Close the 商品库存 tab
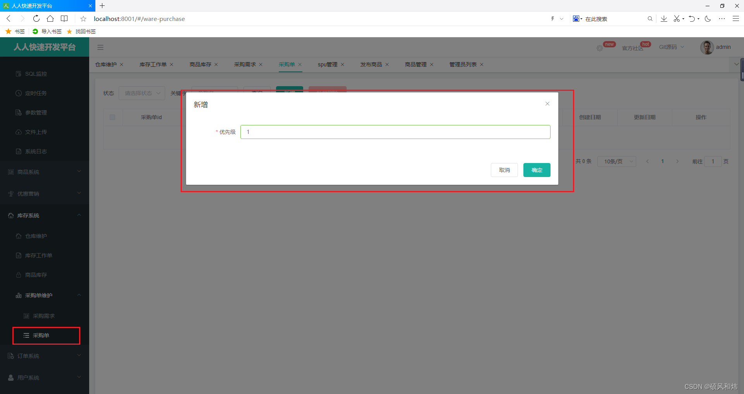This screenshot has width=744, height=394. click(216, 64)
